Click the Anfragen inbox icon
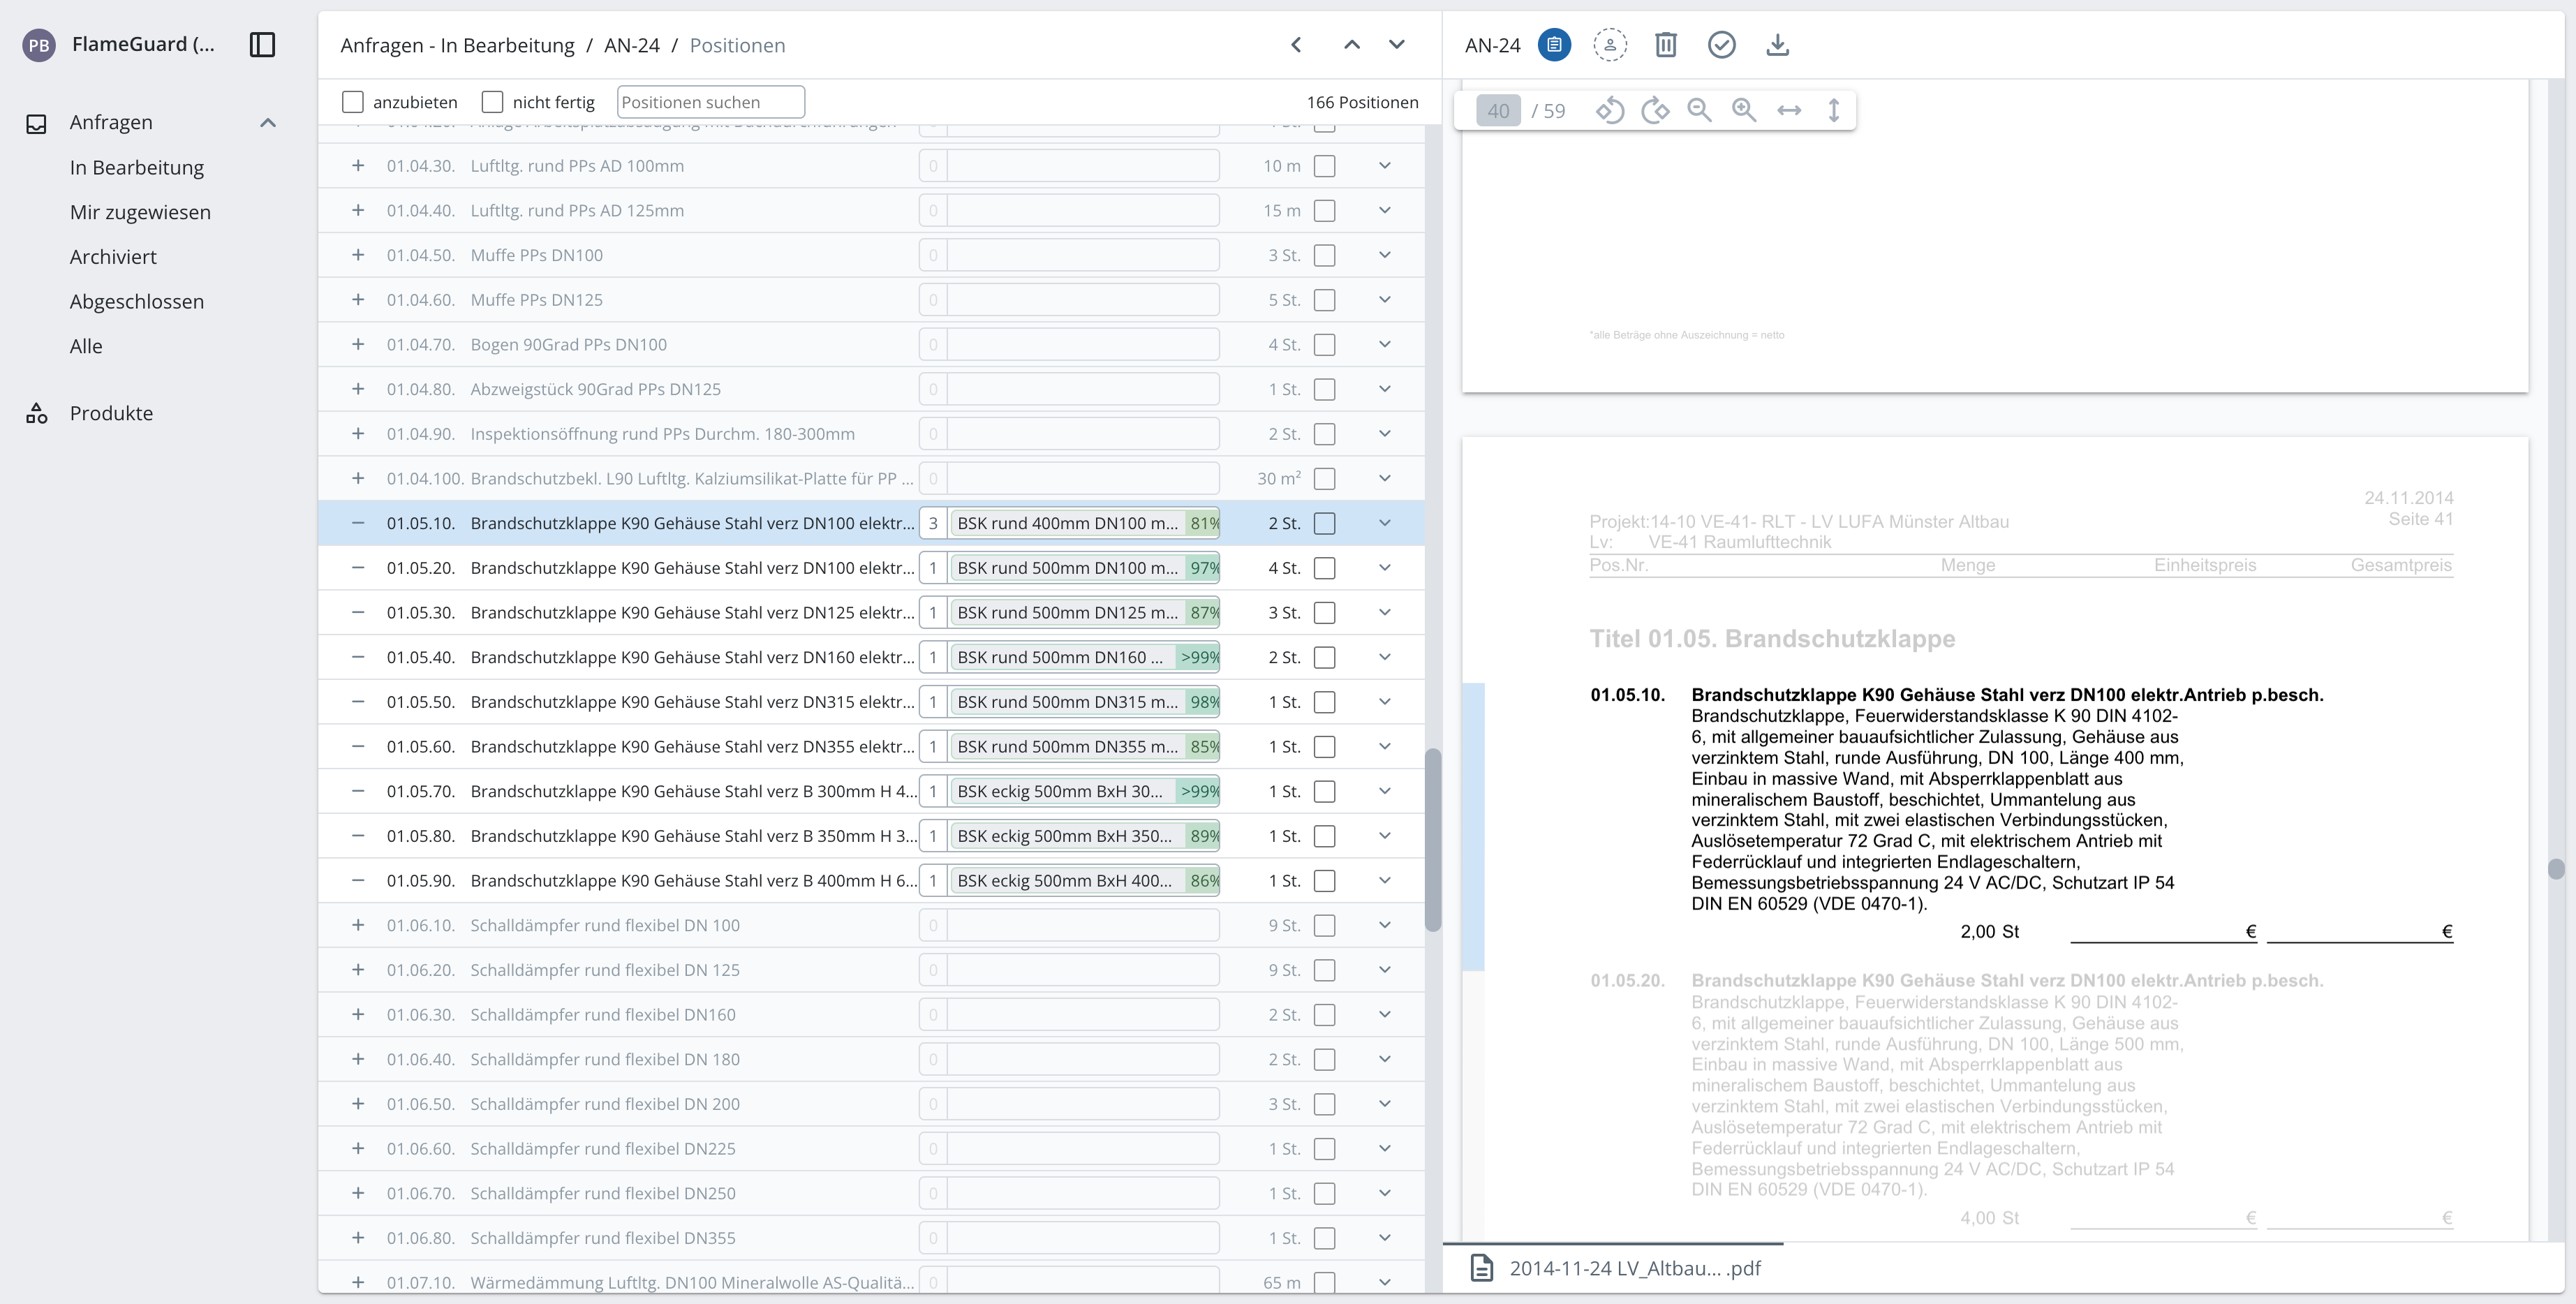The width and height of the screenshot is (2576, 1304). click(x=37, y=124)
